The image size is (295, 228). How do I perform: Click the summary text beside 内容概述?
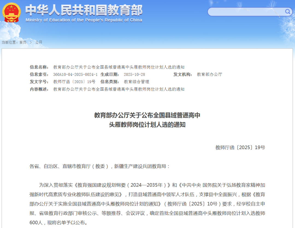pos(119,89)
